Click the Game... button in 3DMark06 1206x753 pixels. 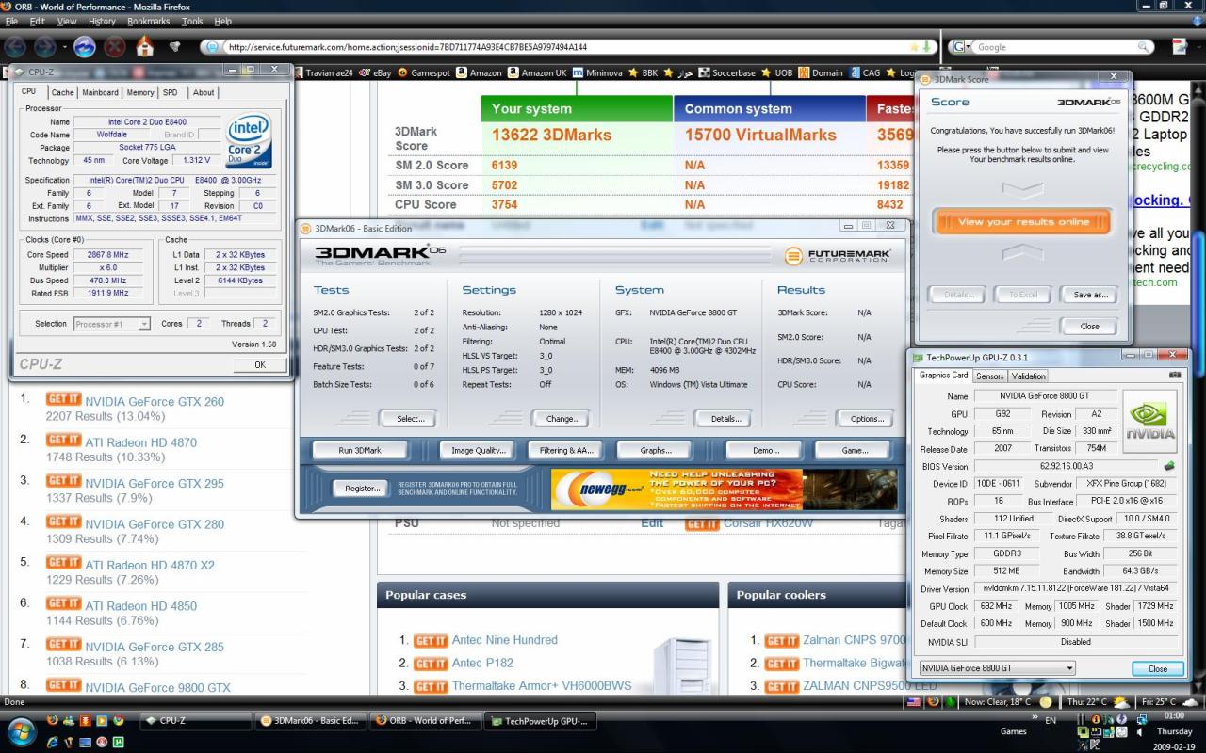(x=855, y=450)
